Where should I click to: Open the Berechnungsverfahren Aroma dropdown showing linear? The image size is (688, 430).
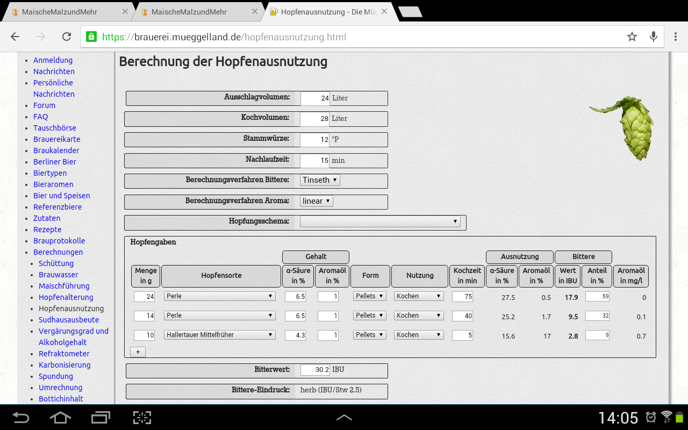coord(317,201)
